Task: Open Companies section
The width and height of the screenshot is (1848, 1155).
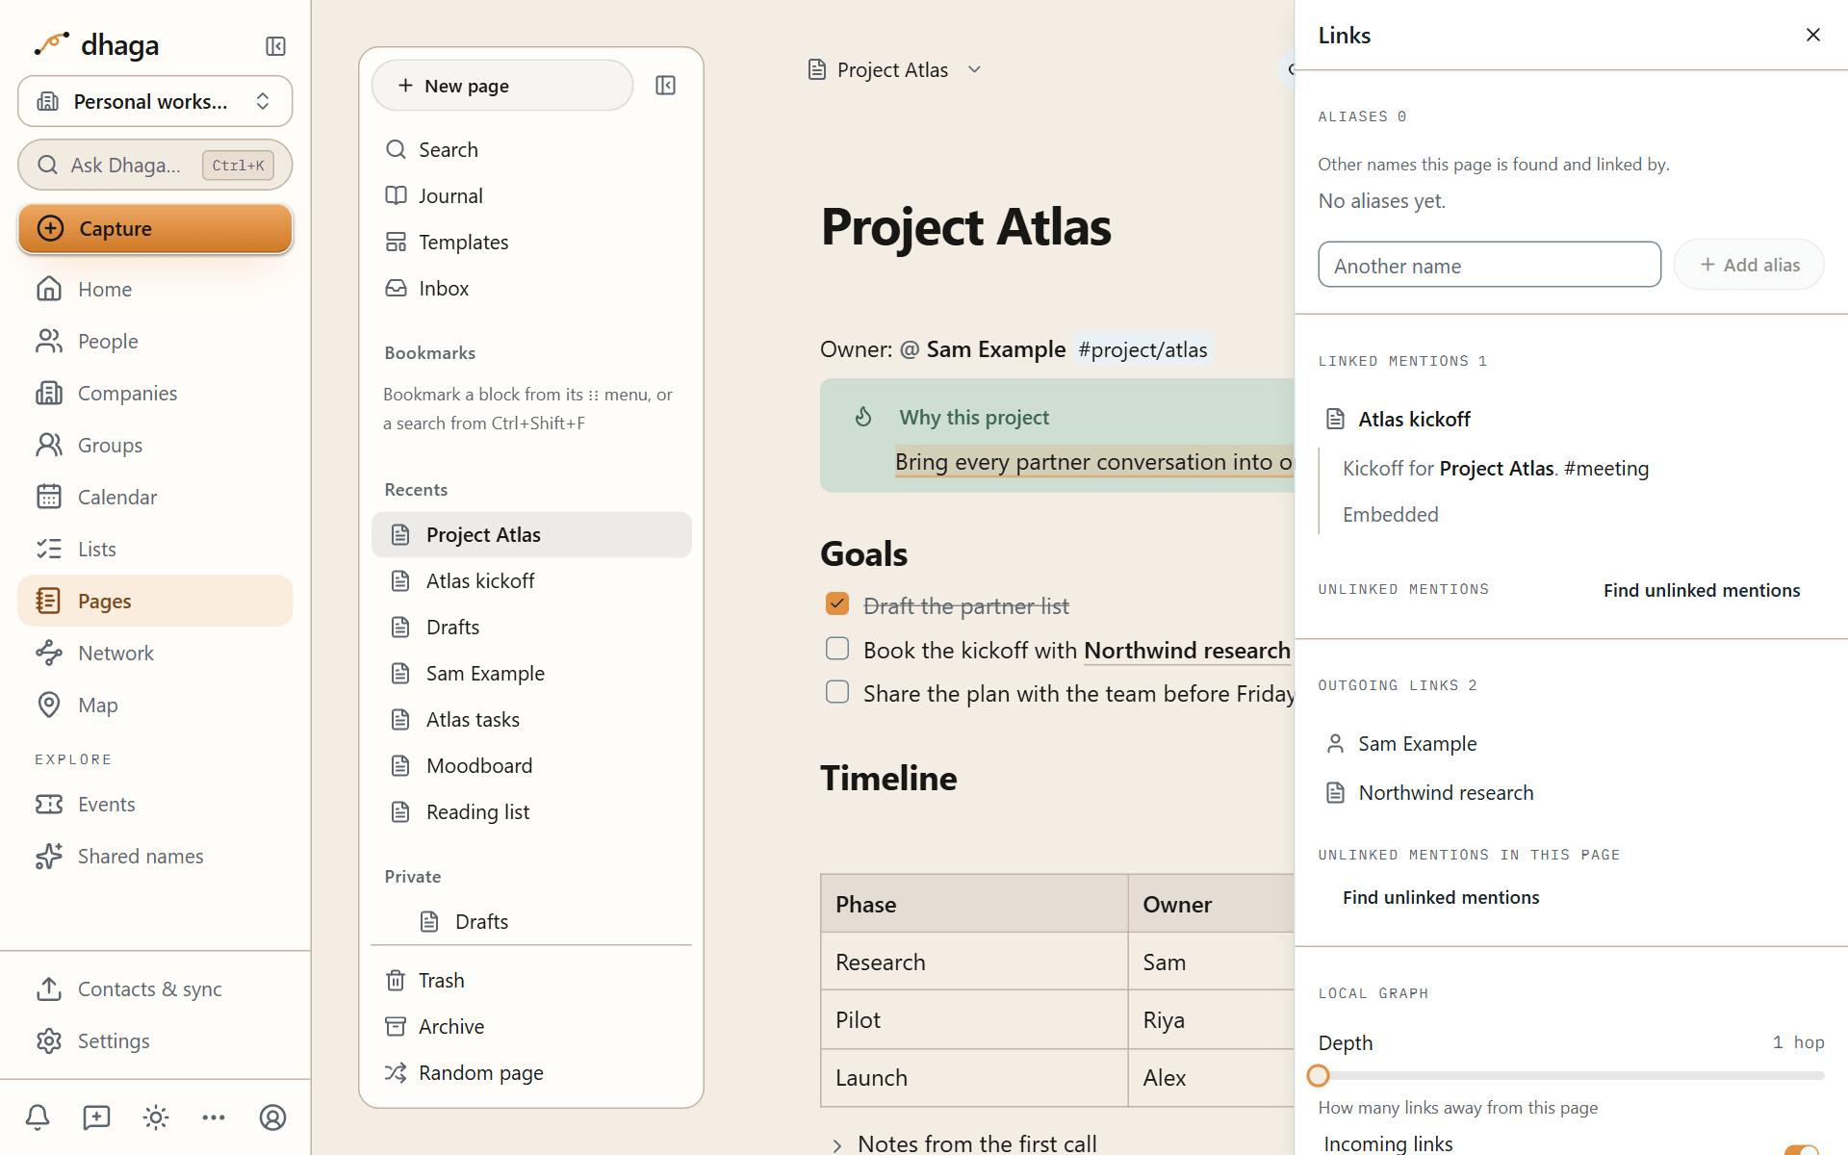Action: (155, 393)
